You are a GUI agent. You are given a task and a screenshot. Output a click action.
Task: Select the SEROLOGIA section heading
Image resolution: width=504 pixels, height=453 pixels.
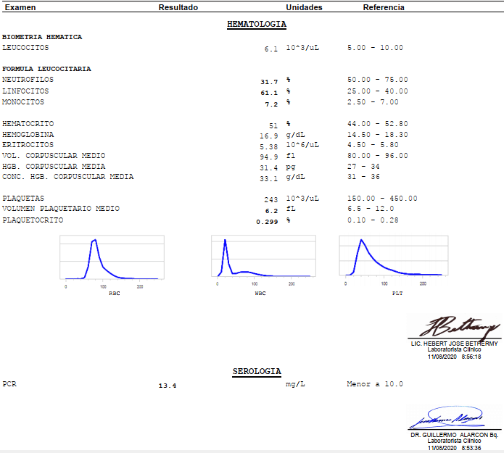tap(257, 371)
